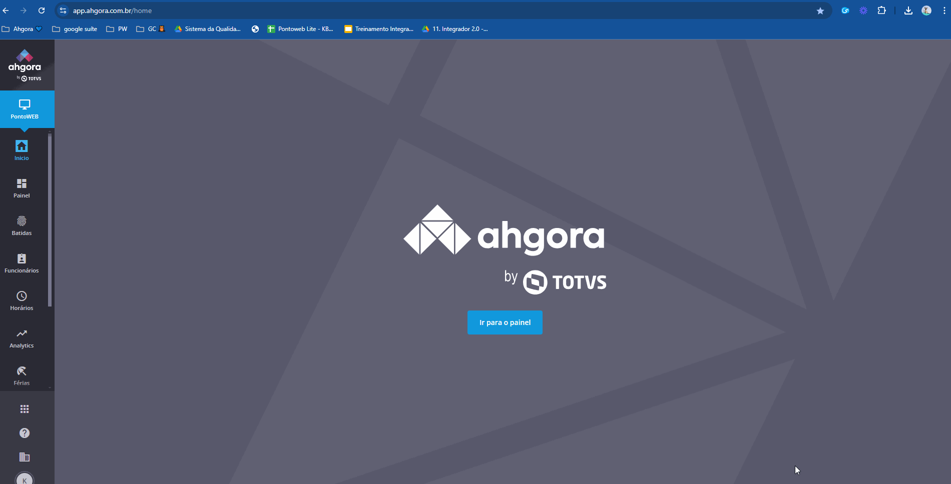
Task: Bookmark this page with the star
Action: pyautogui.click(x=820, y=10)
